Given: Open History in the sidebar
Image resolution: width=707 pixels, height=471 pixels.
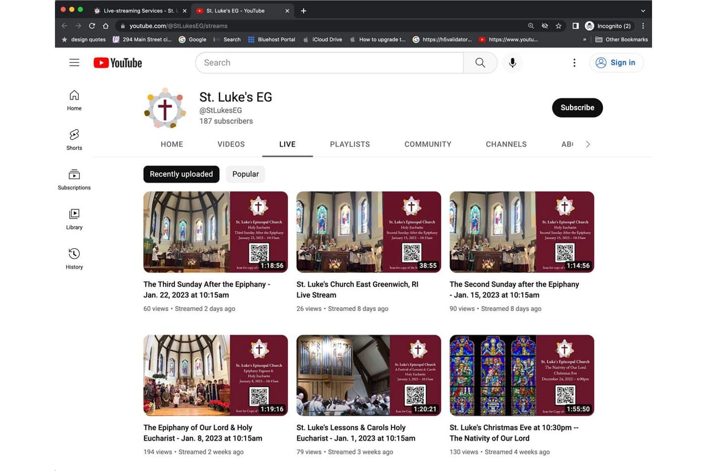Looking at the screenshot, I should (x=74, y=259).
